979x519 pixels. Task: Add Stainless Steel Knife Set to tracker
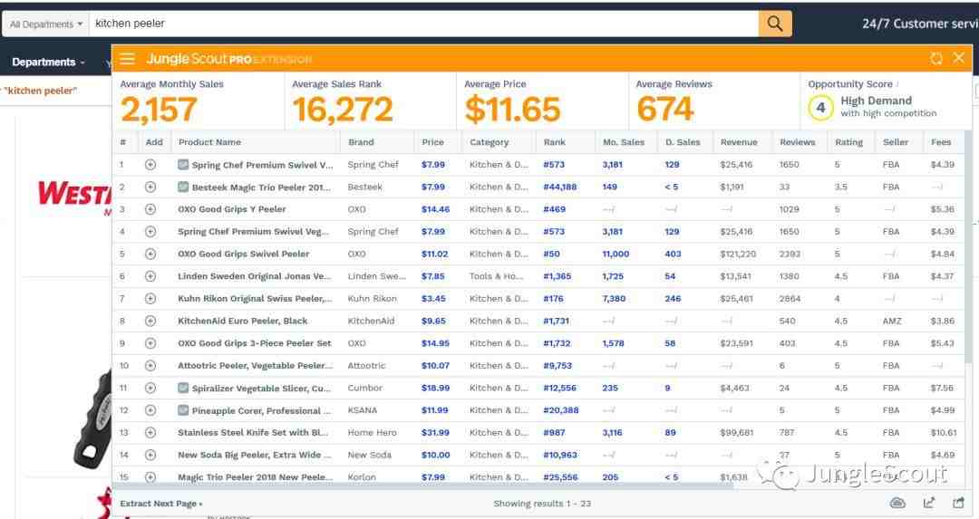150,432
